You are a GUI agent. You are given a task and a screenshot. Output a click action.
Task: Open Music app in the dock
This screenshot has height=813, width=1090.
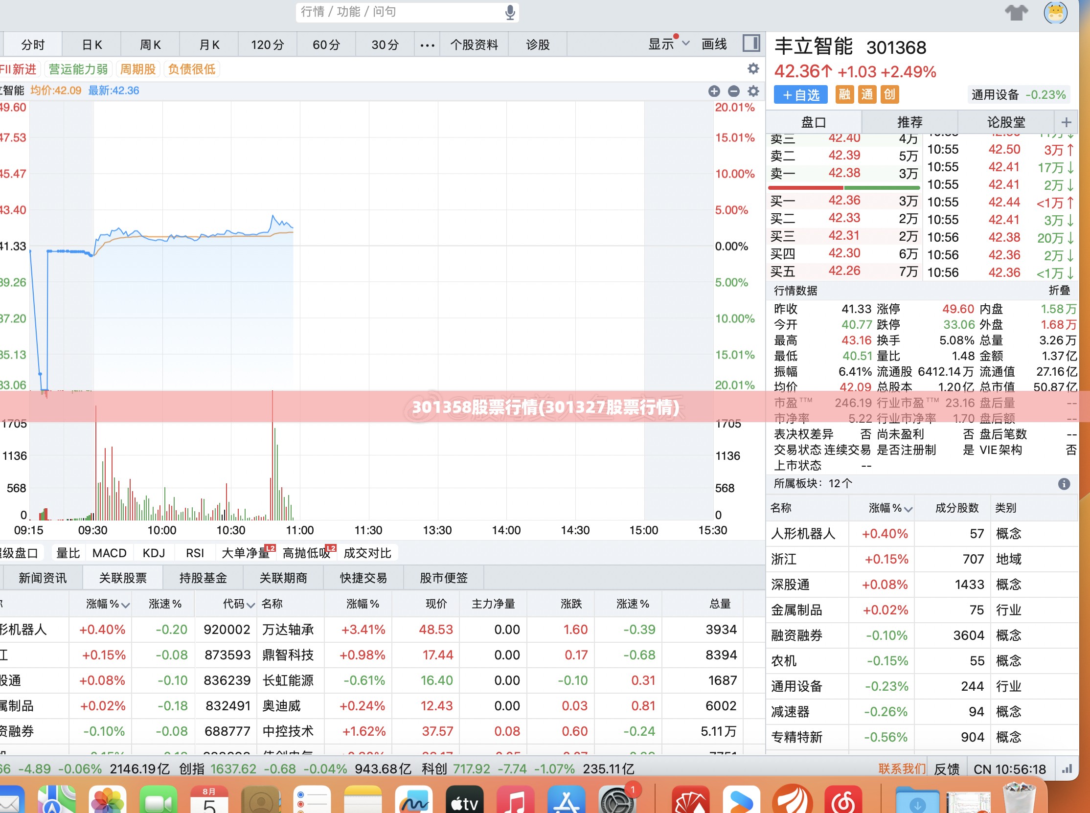(x=515, y=800)
